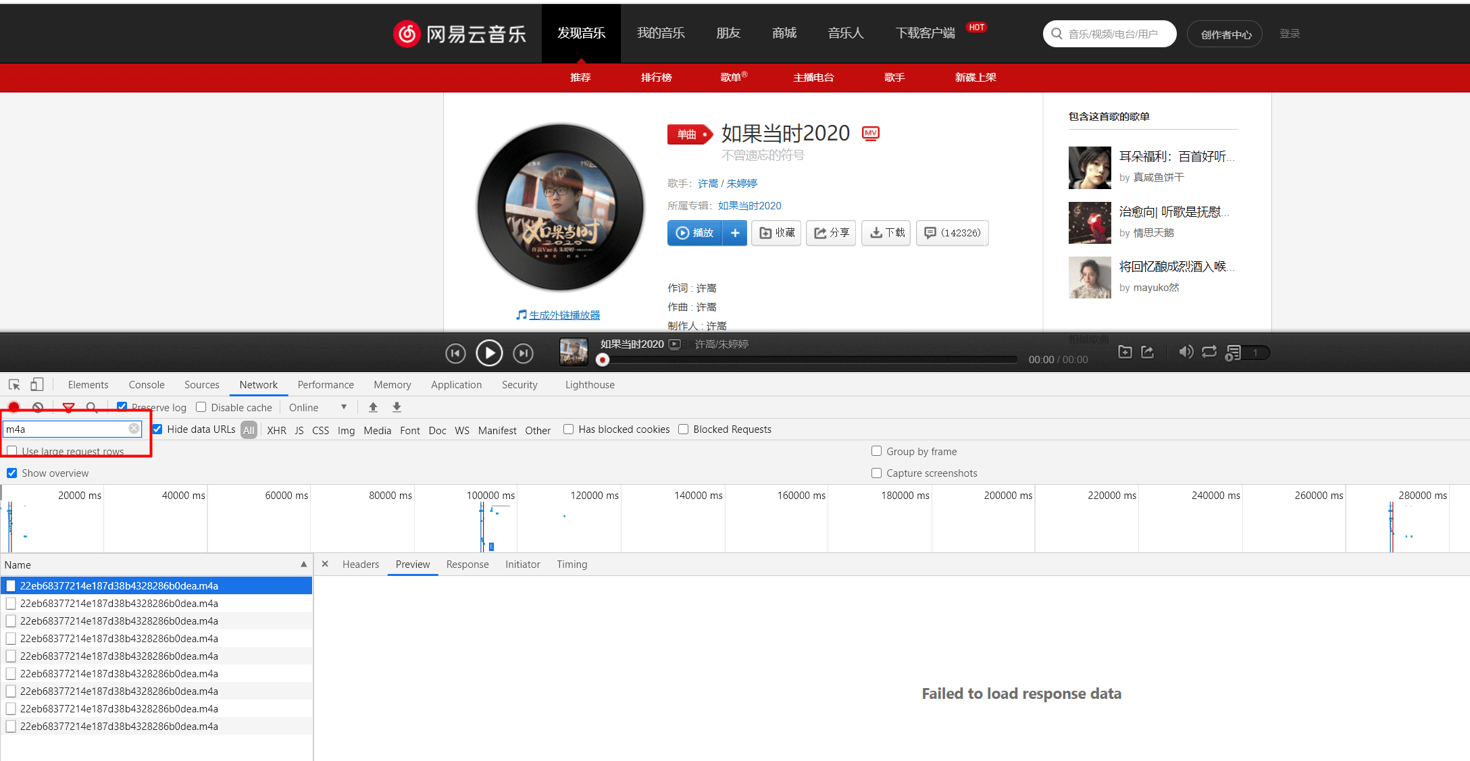Switch to the Console tab
This screenshot has width=1470, height=761.
146,384
